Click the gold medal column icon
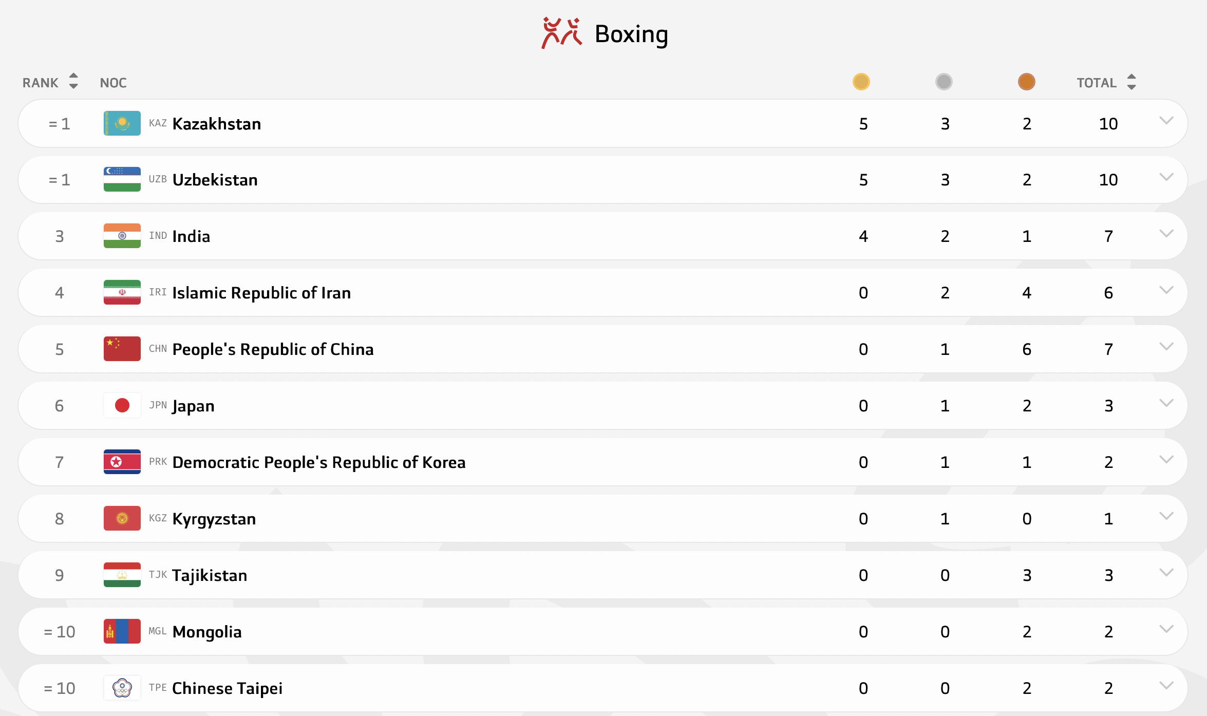This screenshot has width=1207, height=716. (x=861, y=82)
